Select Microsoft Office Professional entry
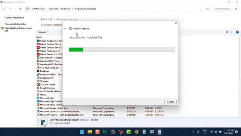Viewport: 241px width, 136px height. point(49,105)
